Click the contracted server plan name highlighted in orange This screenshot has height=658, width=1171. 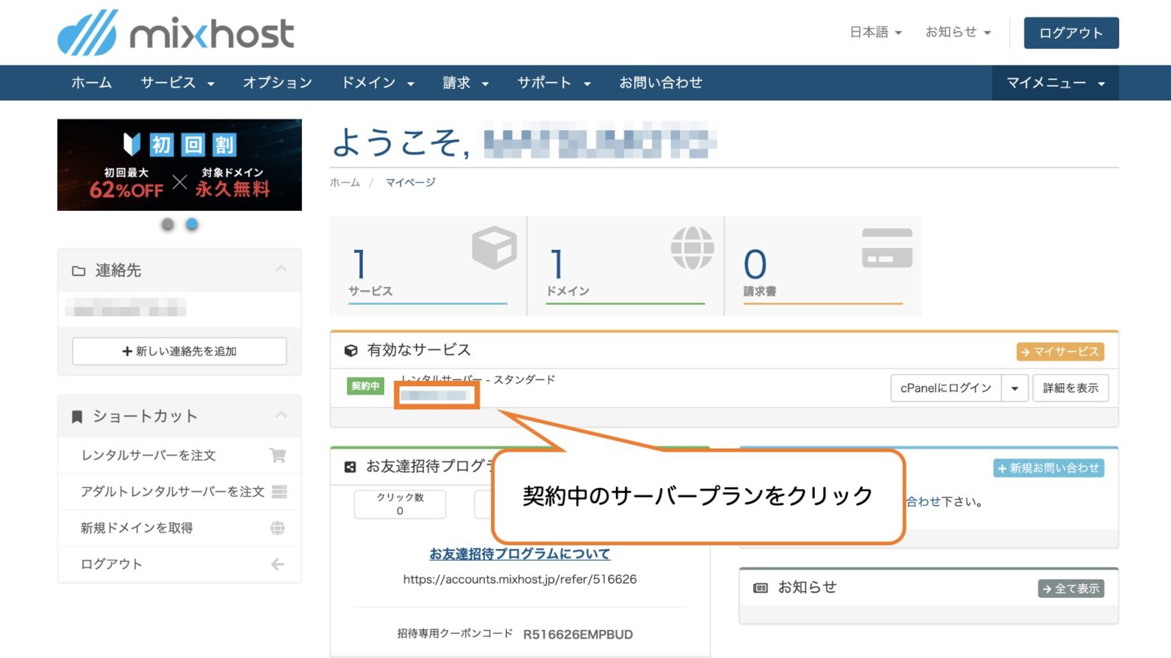(436, 396)
